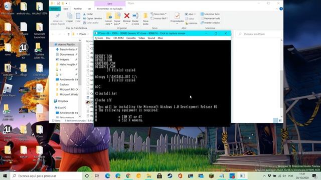Open Task View on taskbar
Image resolution: width=321 pixels, height=180 pixels.
[x=97, y=175]
